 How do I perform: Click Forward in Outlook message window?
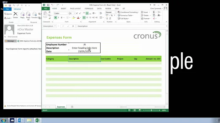(34, 15)
